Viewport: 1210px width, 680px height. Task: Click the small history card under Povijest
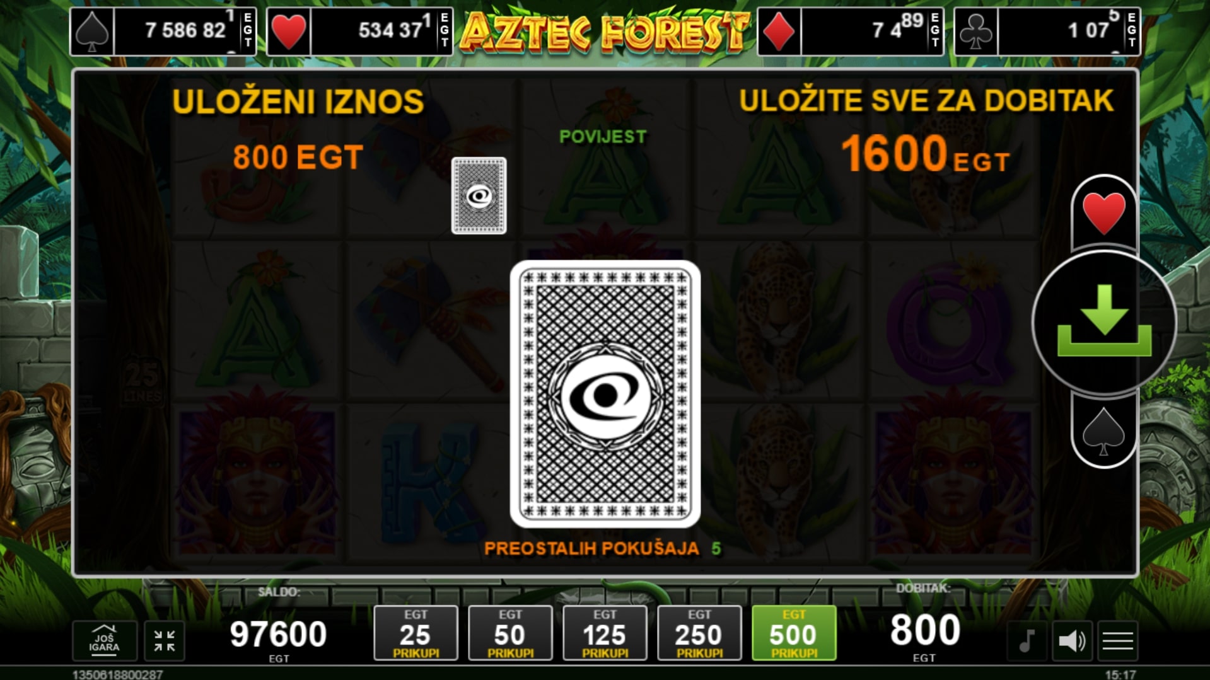pos(479,195)
